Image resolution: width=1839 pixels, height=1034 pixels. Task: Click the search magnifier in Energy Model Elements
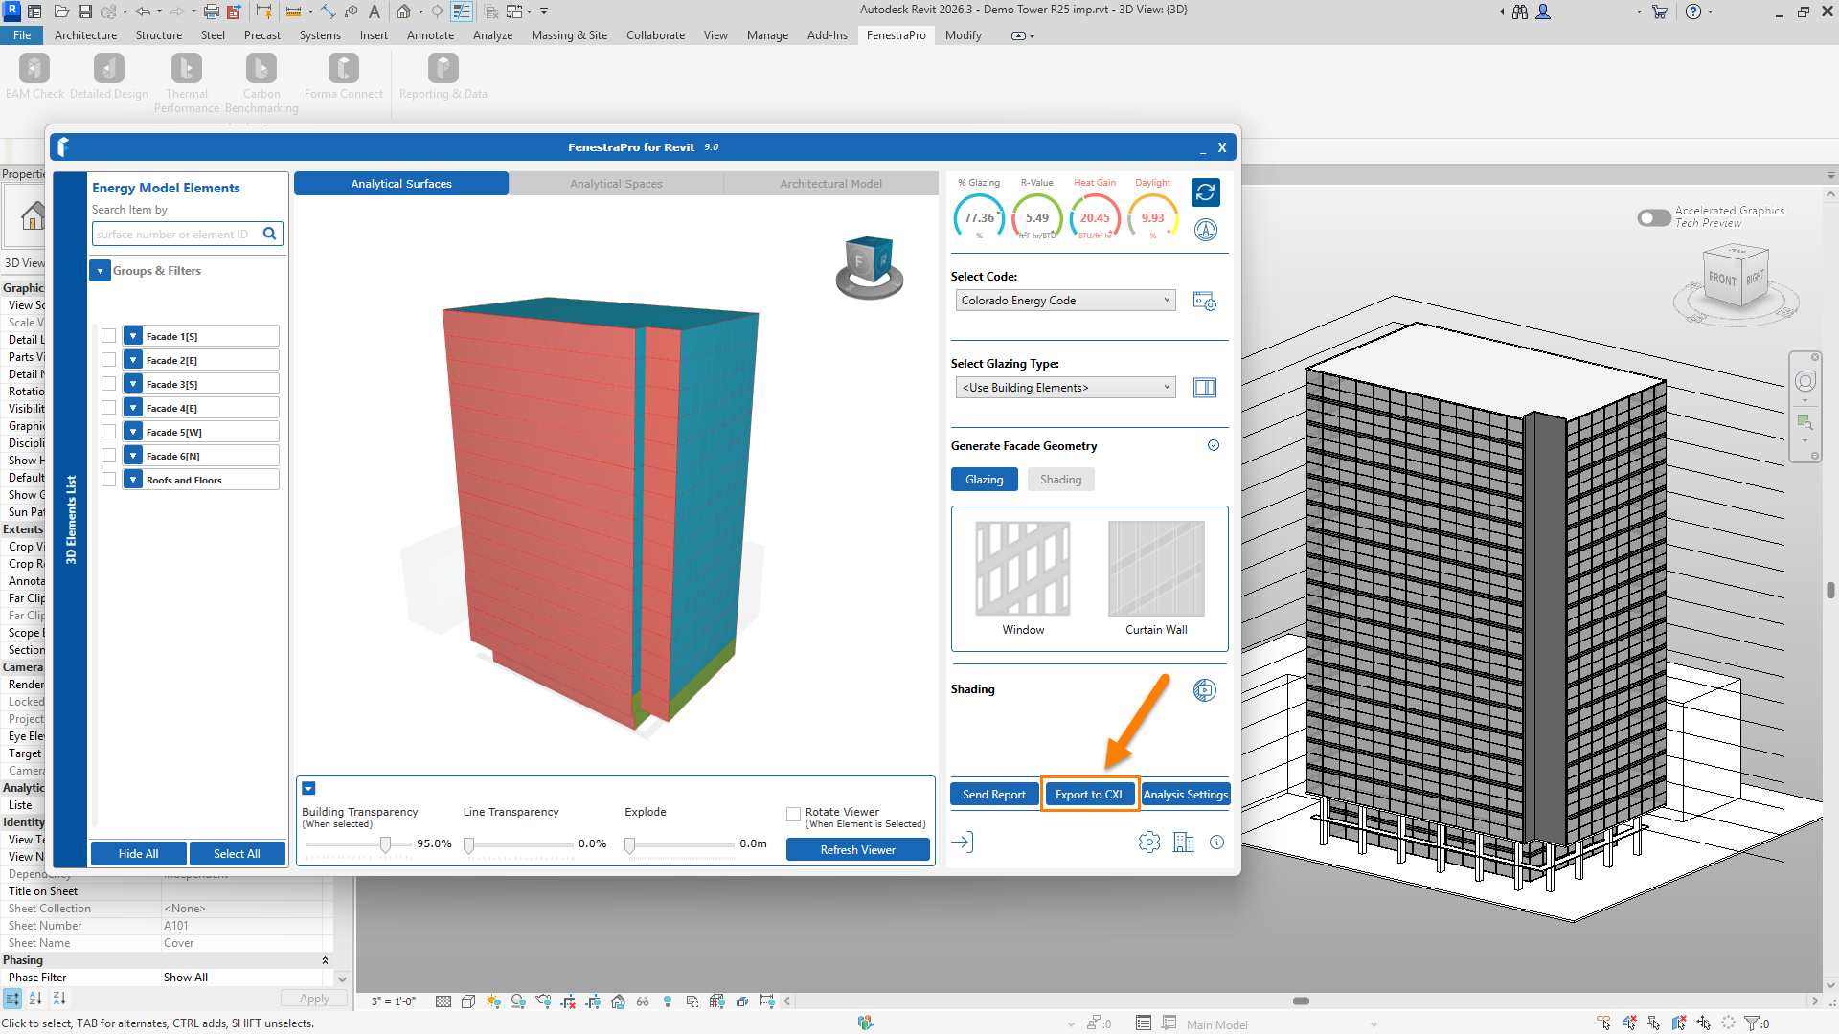[270, 234]
